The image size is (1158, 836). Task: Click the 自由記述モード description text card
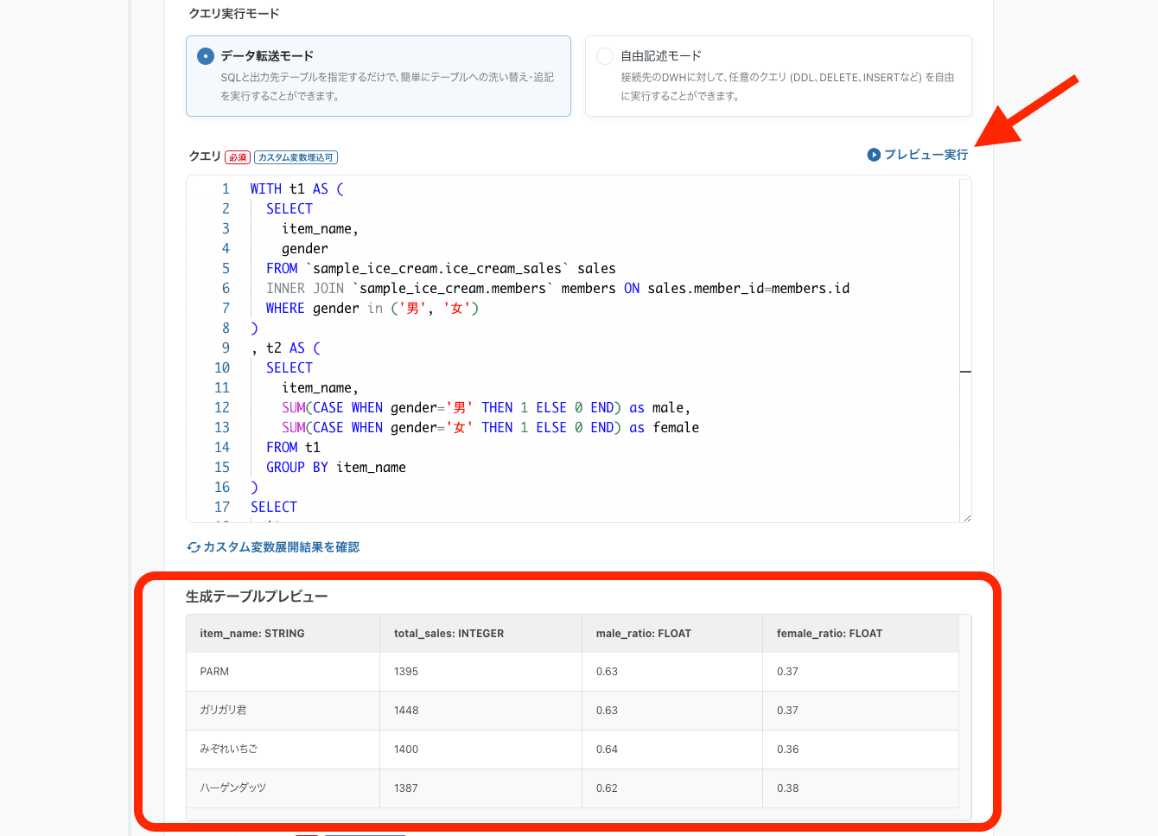coord(786,86)
